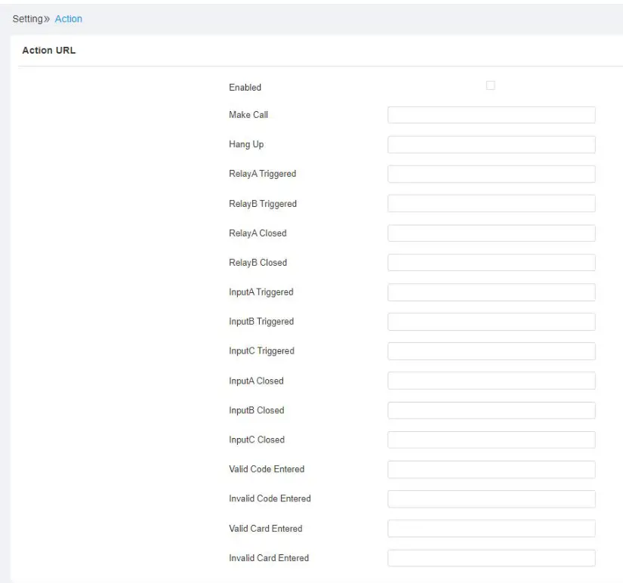Focus the Invalid Code Entered input
The height and width of the screenshot is (583, 623).
[x=491, y=498]
